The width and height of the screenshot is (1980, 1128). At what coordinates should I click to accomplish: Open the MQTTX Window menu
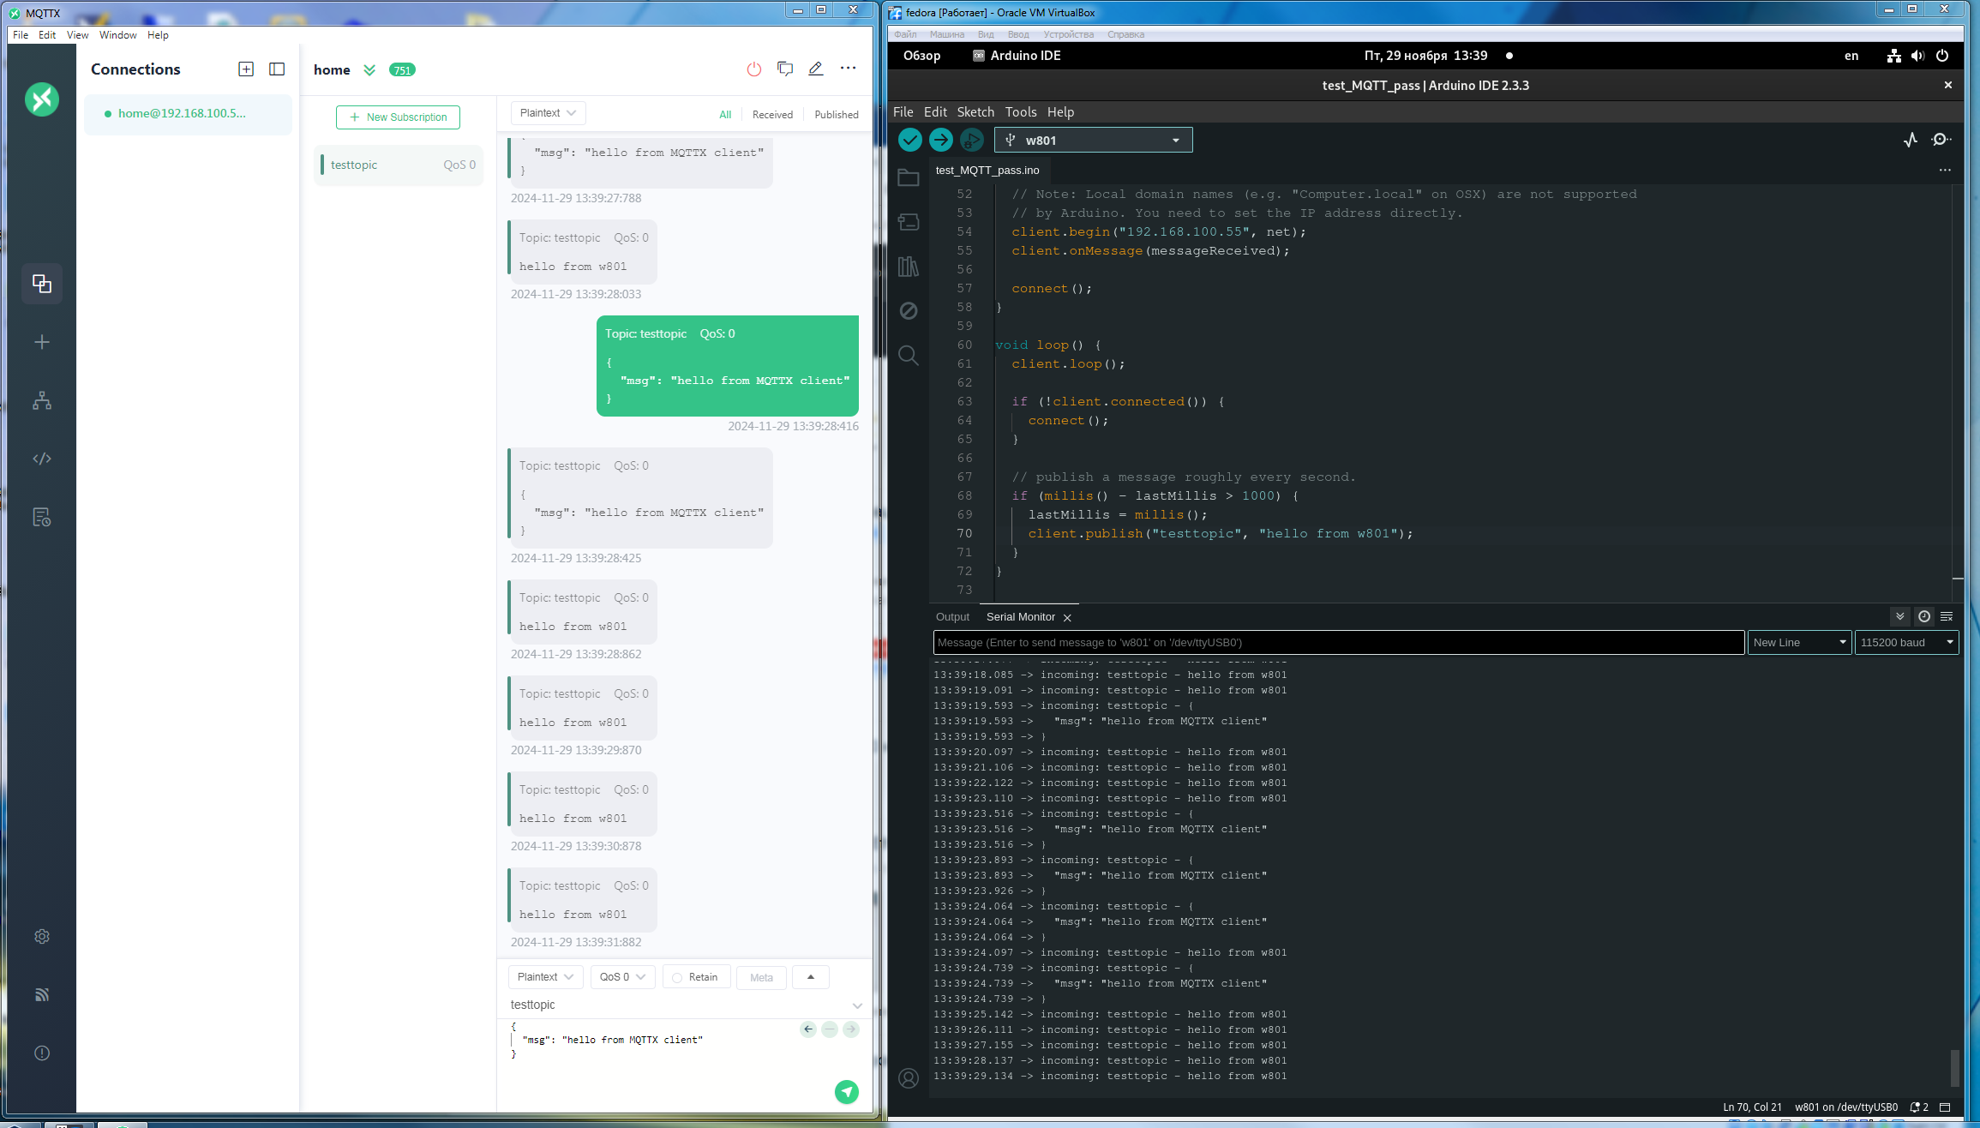[x=117, y=35]
